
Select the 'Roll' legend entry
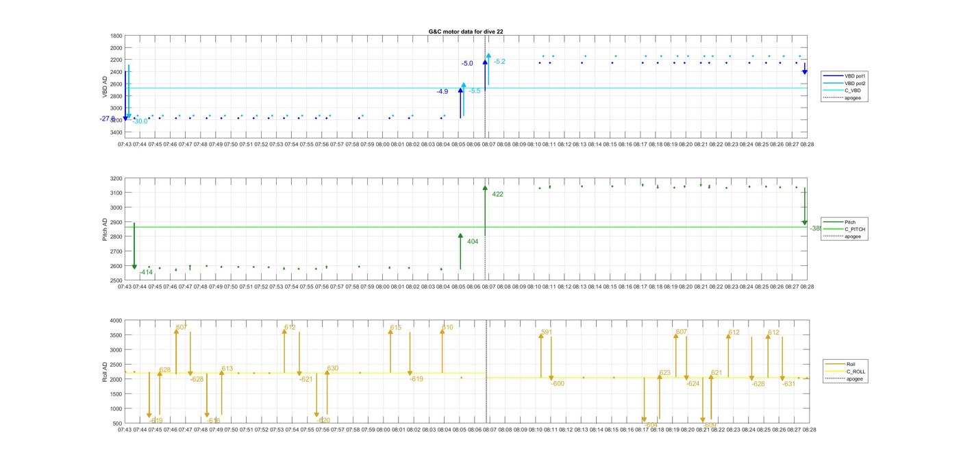[x=840, y=364]
